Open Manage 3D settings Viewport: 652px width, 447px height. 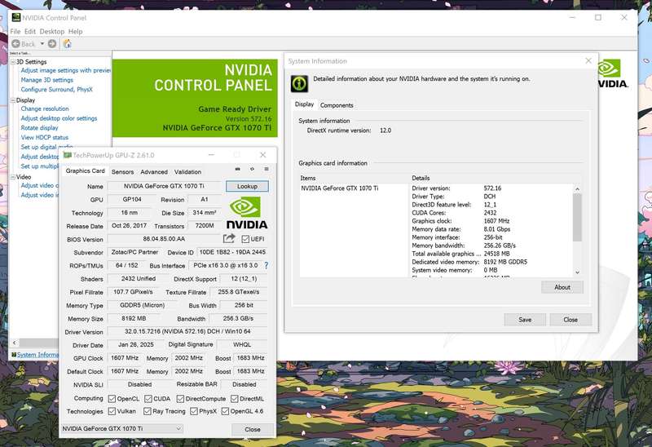[47, 80]
